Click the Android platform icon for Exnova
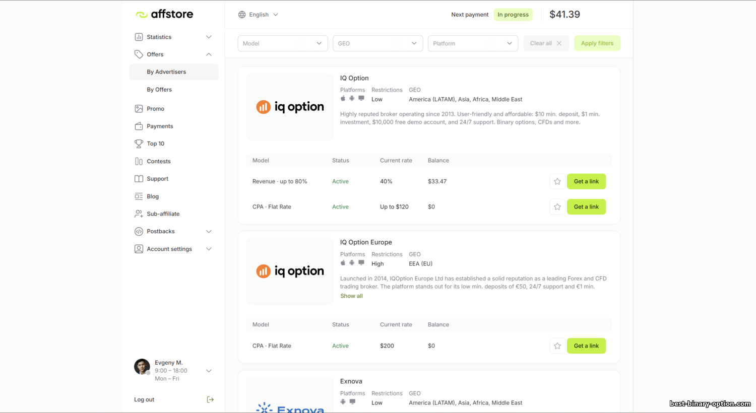 [x=343, y=401]
